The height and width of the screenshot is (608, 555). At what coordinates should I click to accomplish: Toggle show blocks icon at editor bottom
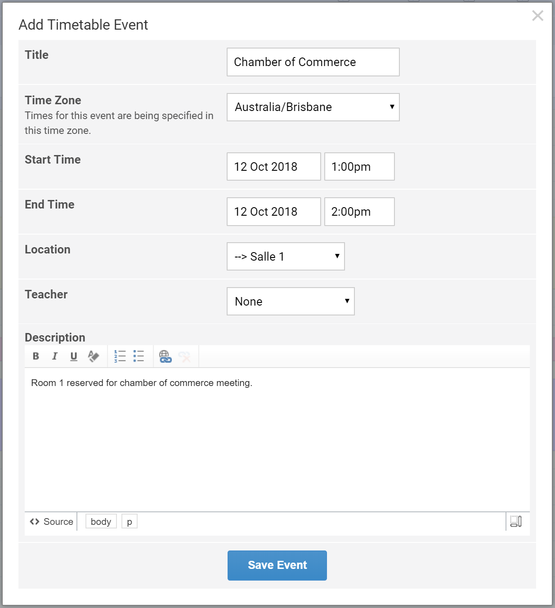tap(516, 521)
